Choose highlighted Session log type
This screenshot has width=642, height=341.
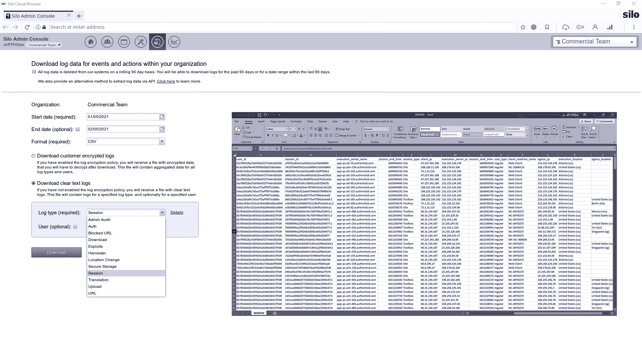tap(126, 273)
